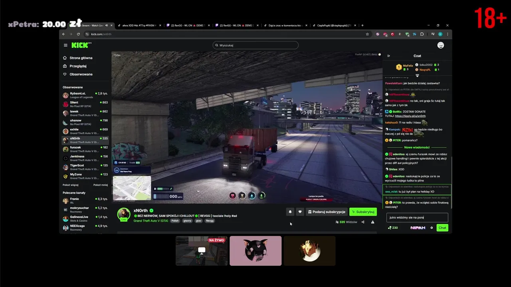Open GalineosLive recommended channel
The width and height of the screenshot is (511, 287).
[85, 218]
